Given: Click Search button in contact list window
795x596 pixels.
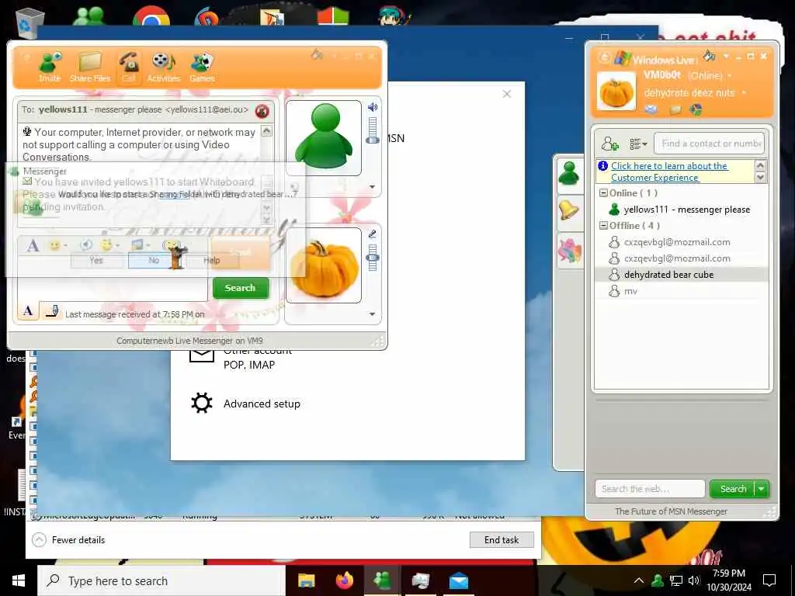Looking at the screenshot, I should pyautogui.click(x=733, y=489).
